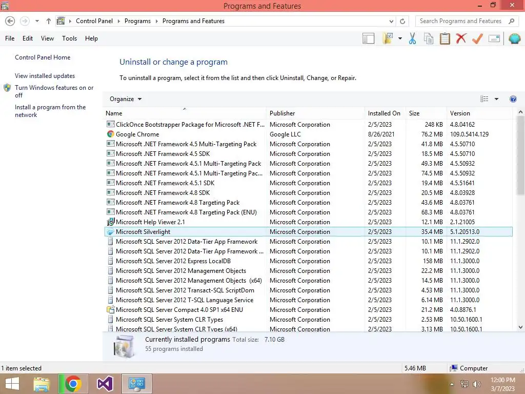Click the volume speaker tray icon
This screenshot has width=525, height=394.
(x=476, y=384)
